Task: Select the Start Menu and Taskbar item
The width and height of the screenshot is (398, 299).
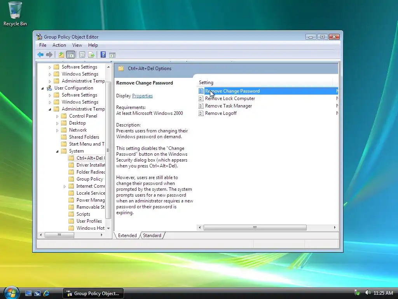Action: [x=87, y=144]
